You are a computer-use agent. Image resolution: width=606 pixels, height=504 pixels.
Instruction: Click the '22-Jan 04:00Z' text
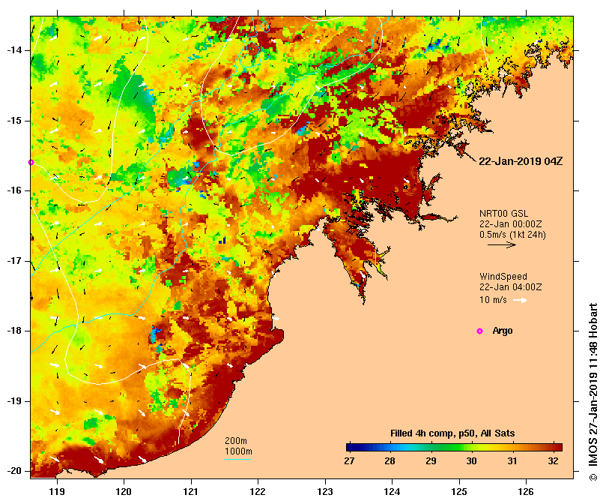pyautogui.click(x=511, y=287)
